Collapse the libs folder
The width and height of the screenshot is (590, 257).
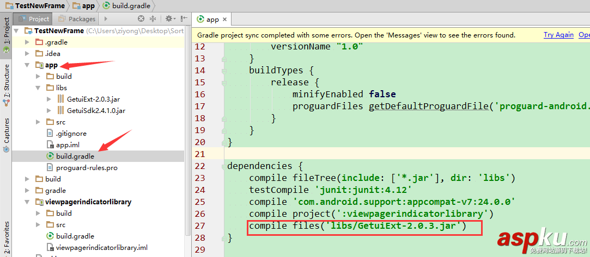[x=38, y=87]
